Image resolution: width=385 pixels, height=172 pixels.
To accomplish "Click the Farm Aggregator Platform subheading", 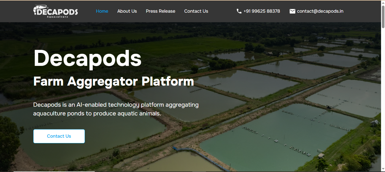I will [114, 82].
